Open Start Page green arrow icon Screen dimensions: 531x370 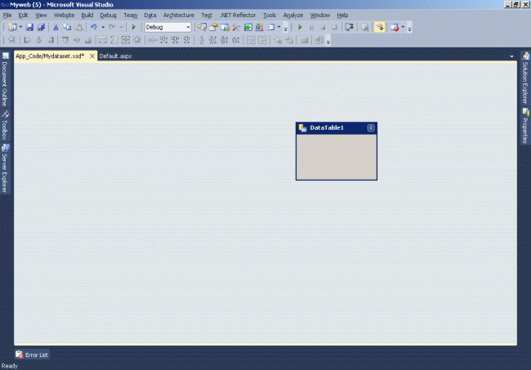(248, 27)
